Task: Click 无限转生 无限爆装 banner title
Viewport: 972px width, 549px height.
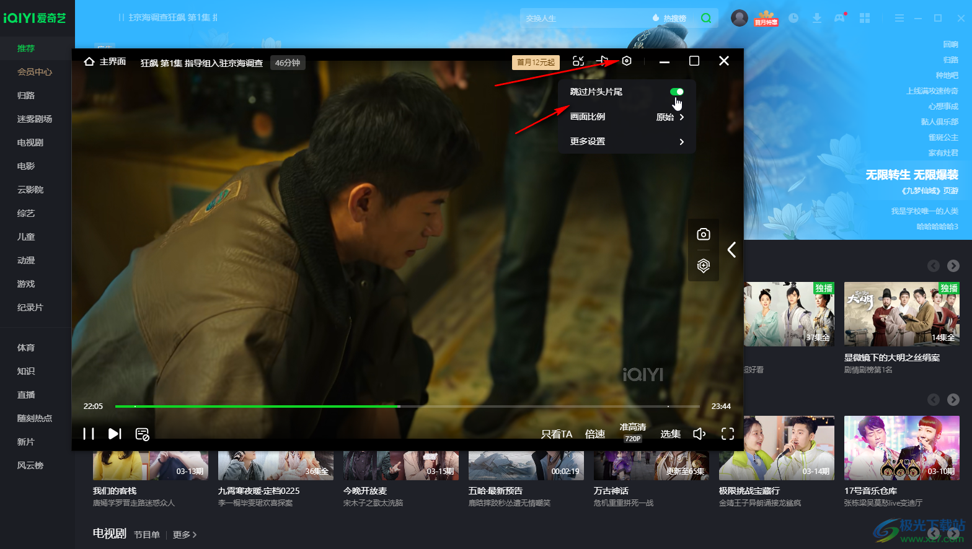Action: click(x=912, y=175)
